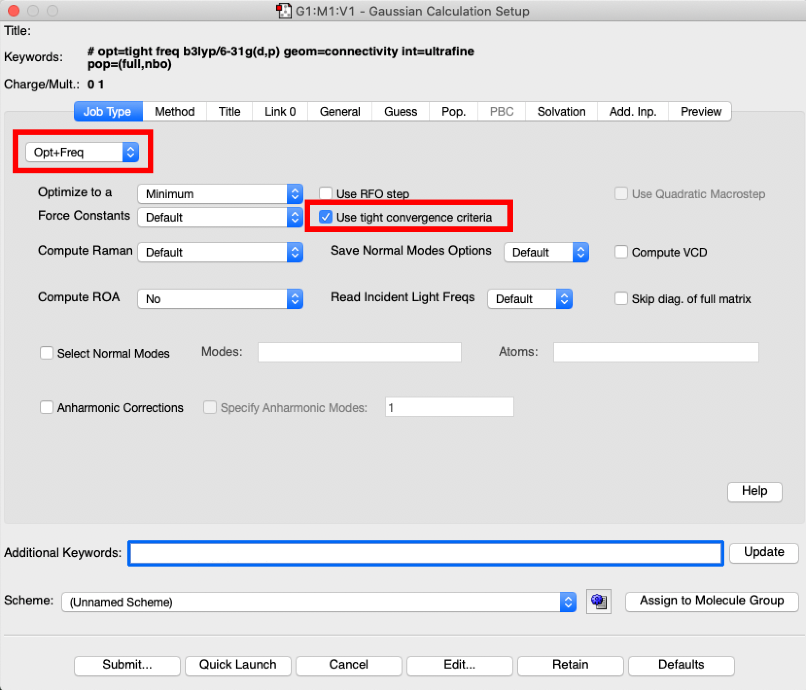
Task: Open the Solvation tab
Action: point(561,111)
